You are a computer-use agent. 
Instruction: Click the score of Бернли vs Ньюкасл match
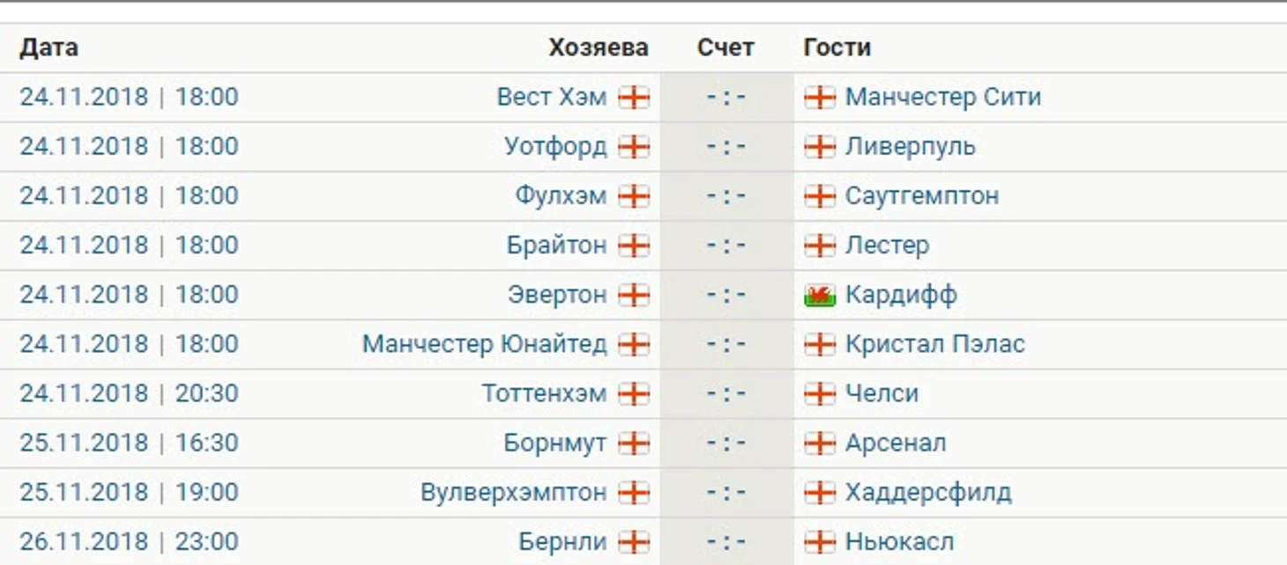tap(726, 540)
